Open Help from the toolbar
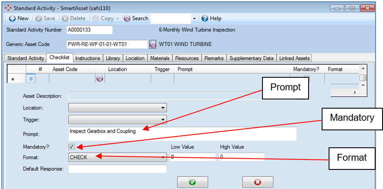The height and width of the screenshot is (189, 383). coord(212,18)
